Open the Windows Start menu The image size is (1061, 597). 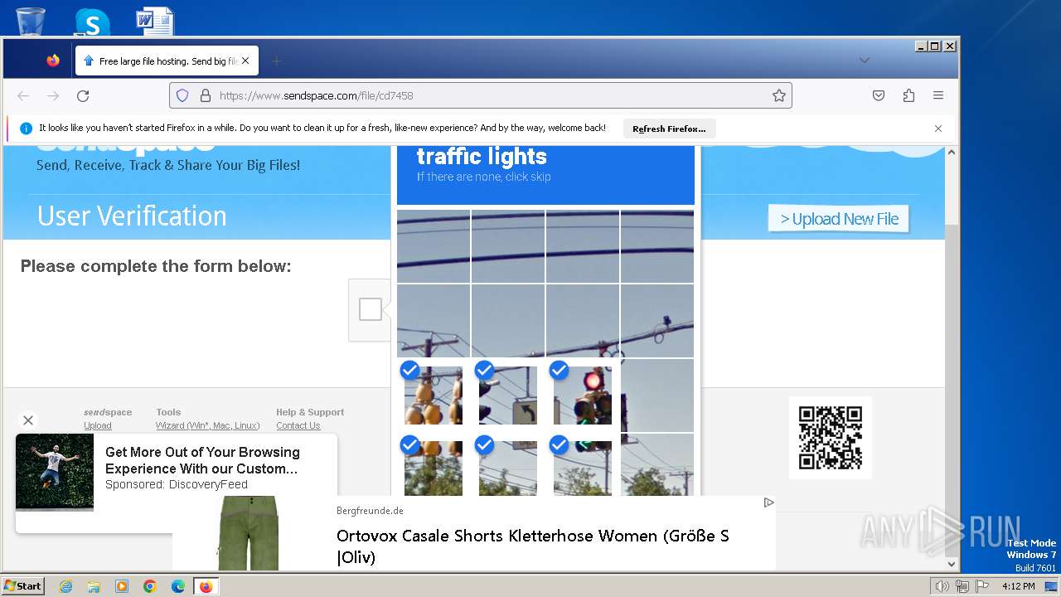22,586
